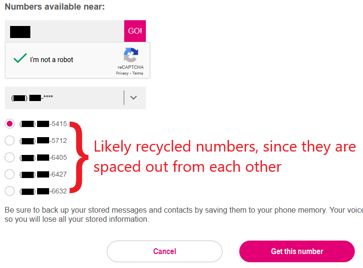The height and width of the screenshot is (268, 363).
Task: Expand the number prefix dropdown chevron
Action: click(x=133, y=98)
